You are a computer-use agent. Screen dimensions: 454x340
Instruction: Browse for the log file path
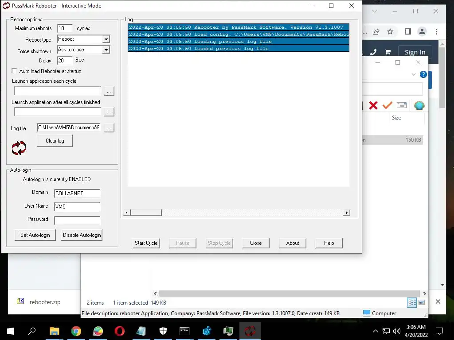click(x=109, y=127)
